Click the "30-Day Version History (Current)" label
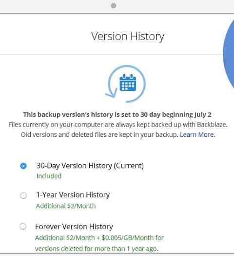The width and height of the screenshot is (234, 256). click(x=90, y=166)
